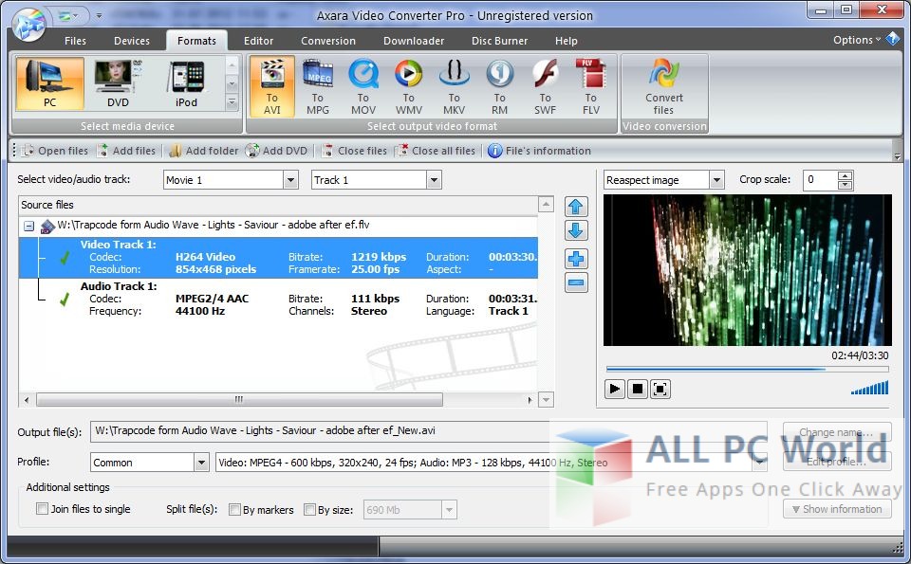The image size is (911, 564).
Task: Select To FLV video format
Action: pyautogui.click(x=590, y=85)
